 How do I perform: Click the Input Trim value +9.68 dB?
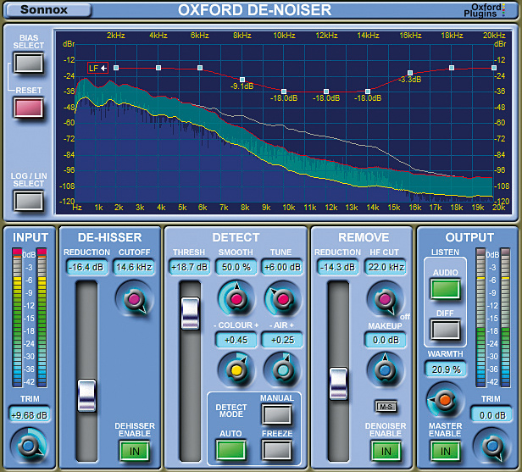click(30, 414)
